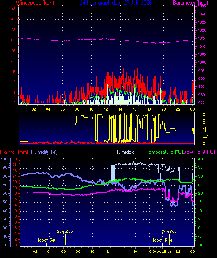Click the Moon Rise marker label
217x258 pixels.
(x=163, y=240)
